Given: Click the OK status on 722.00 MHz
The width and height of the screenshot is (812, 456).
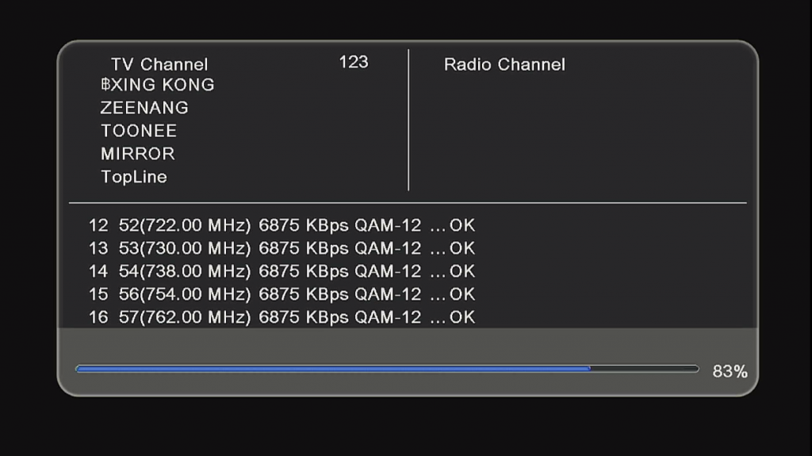Looking at the screenshot, I should tap(462, 225).
